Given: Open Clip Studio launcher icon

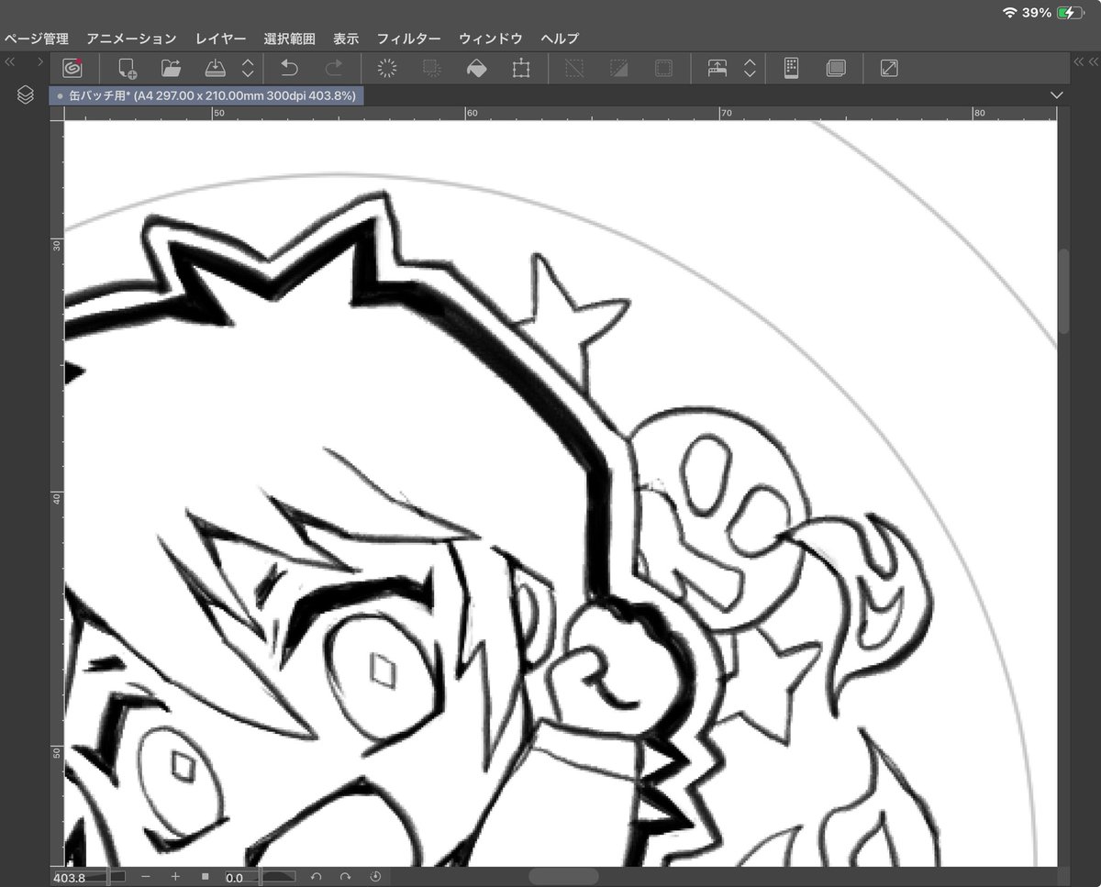Looking at the screenshot, I should pos(72,68).
